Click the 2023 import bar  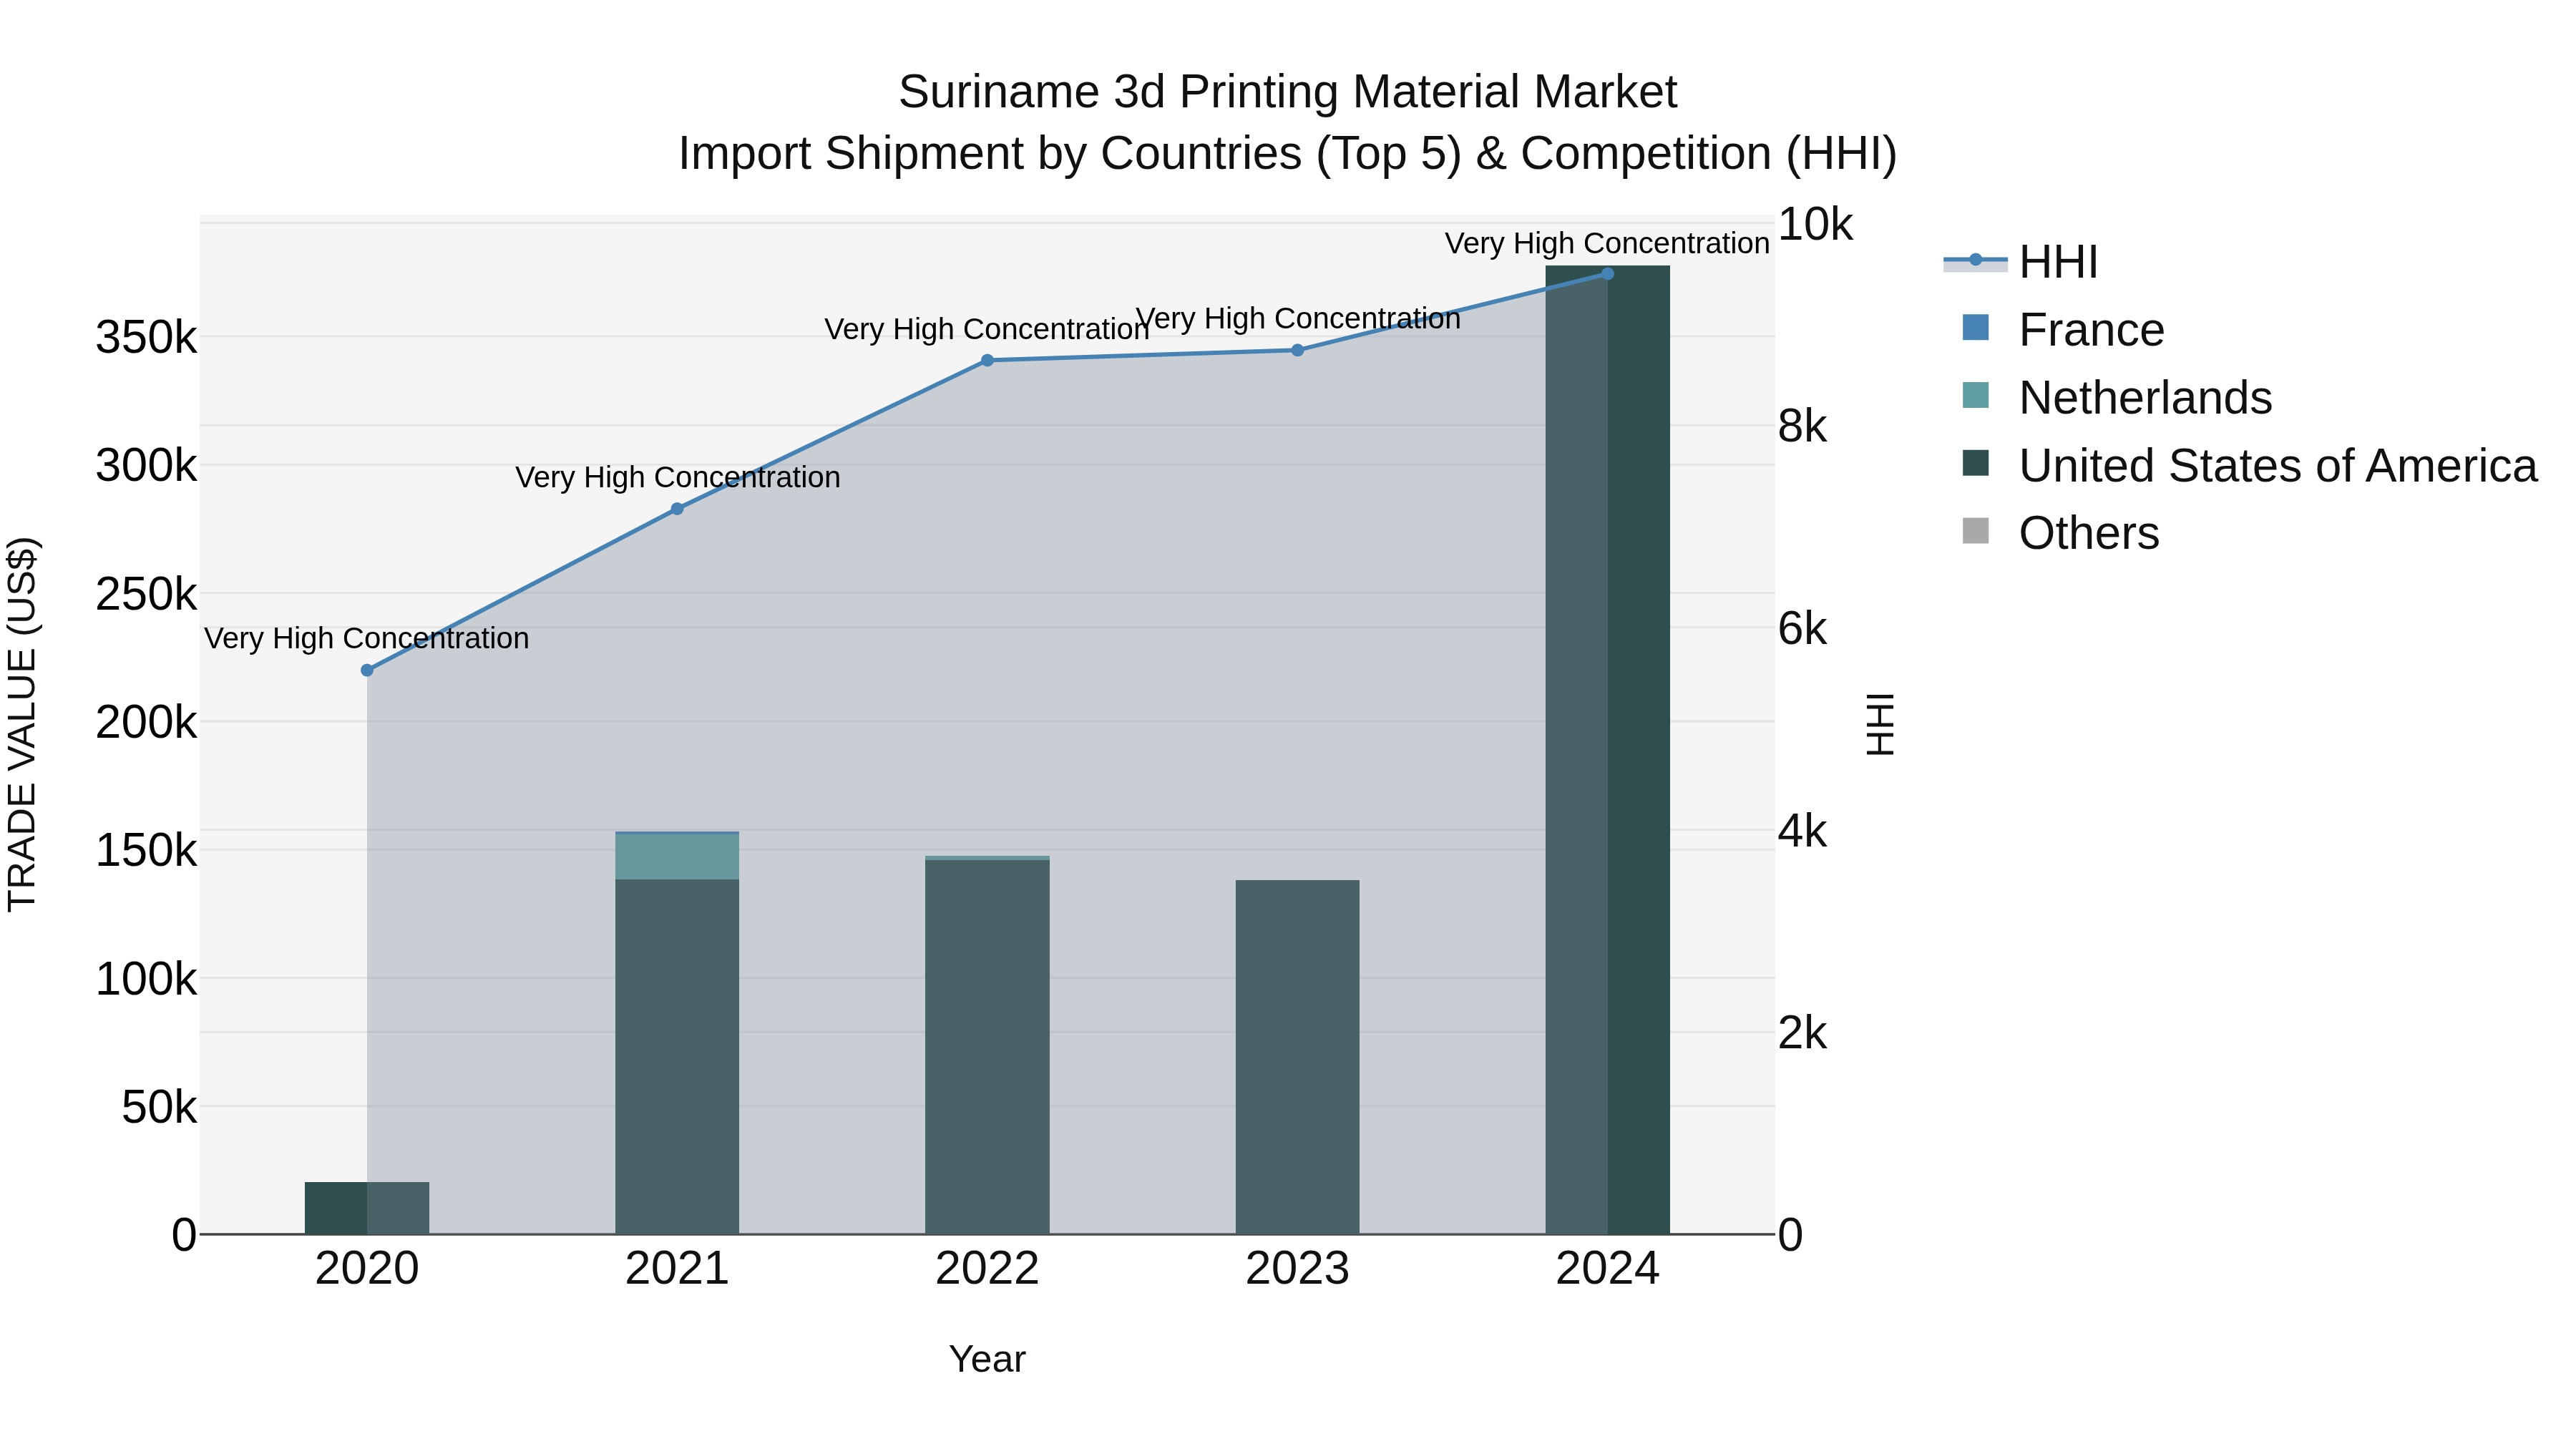pos(1297,1057)
